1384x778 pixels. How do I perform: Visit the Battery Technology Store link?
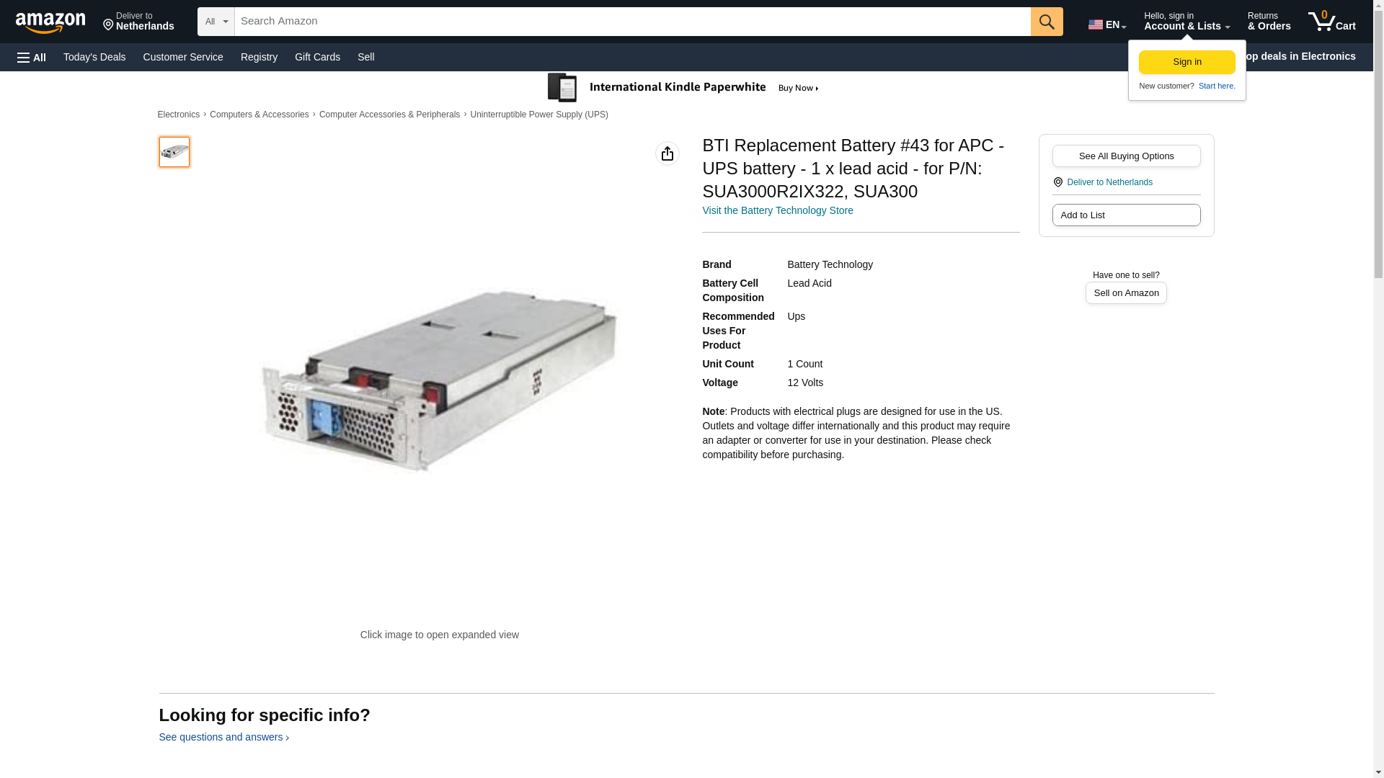coord(777,210)
